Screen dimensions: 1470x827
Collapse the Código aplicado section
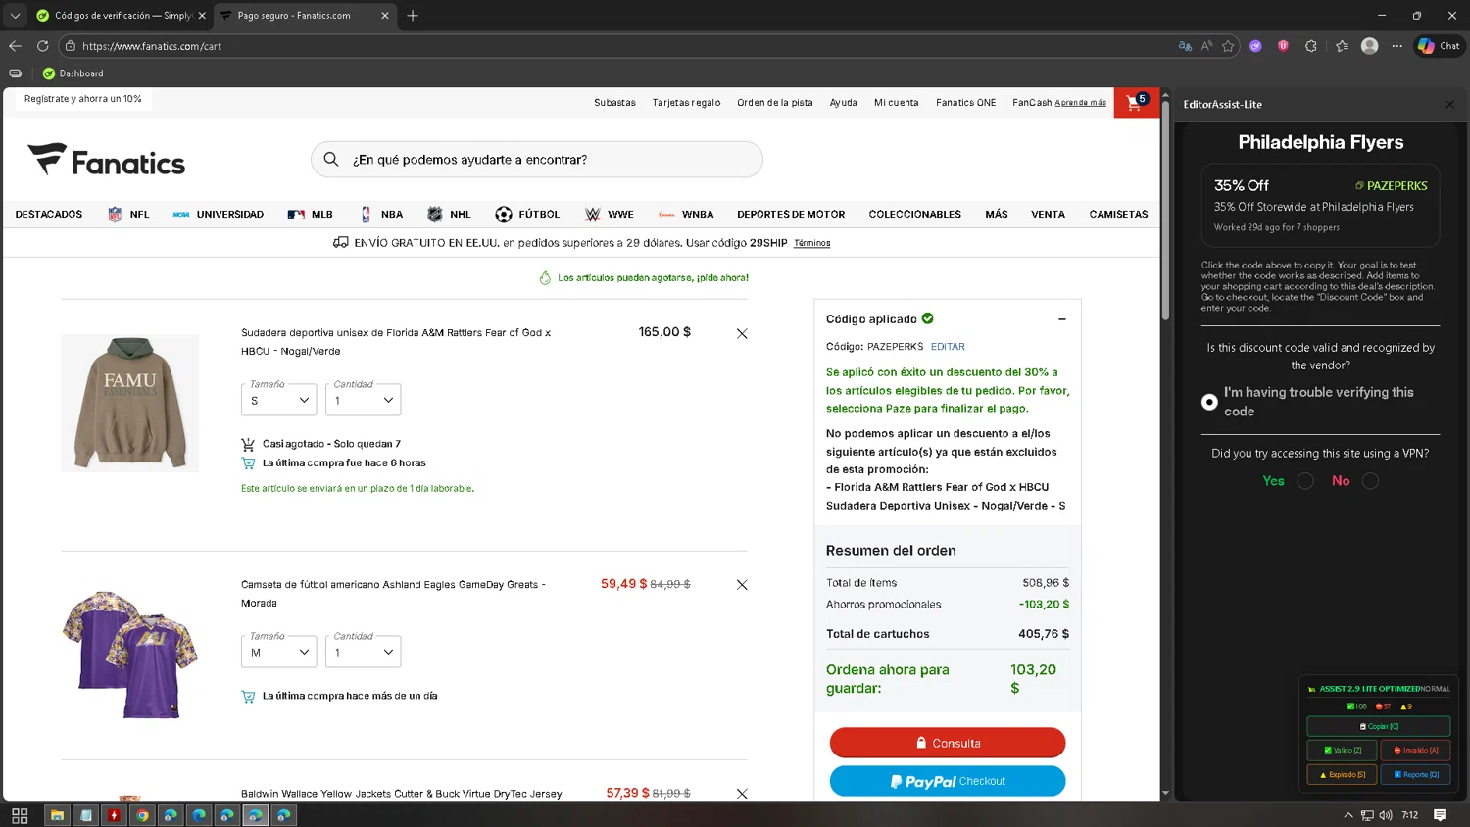coord(1062,319)
